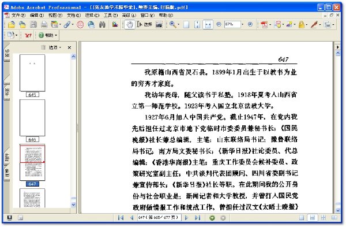Screen dimensions: 346x227
Task: Go to the next page
Action: click(186, 218)
